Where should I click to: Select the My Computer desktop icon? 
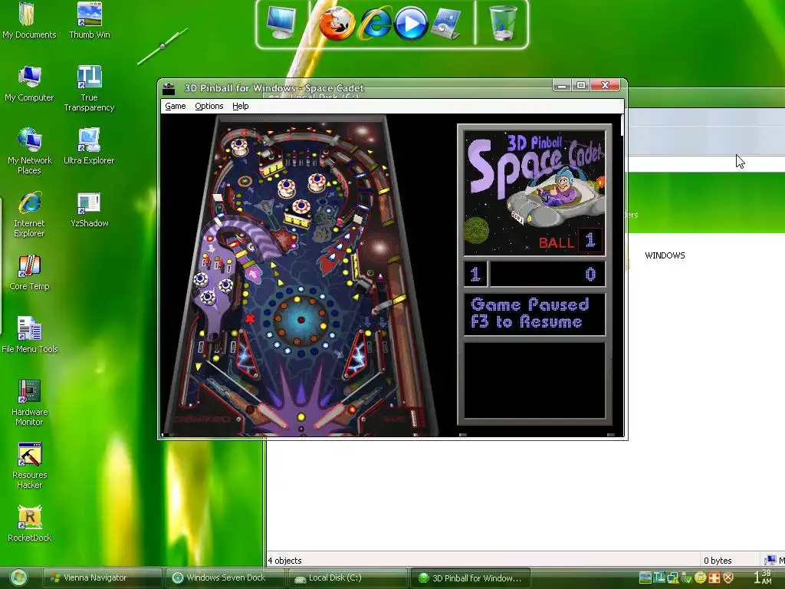(29, 84)
